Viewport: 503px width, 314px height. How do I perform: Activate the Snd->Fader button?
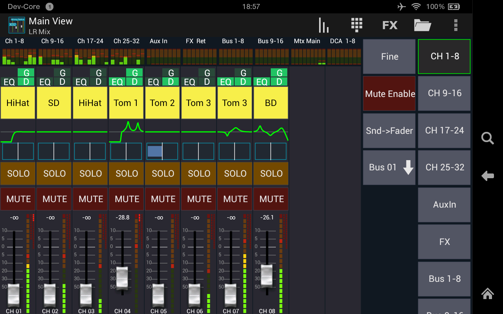pos(389,131)
